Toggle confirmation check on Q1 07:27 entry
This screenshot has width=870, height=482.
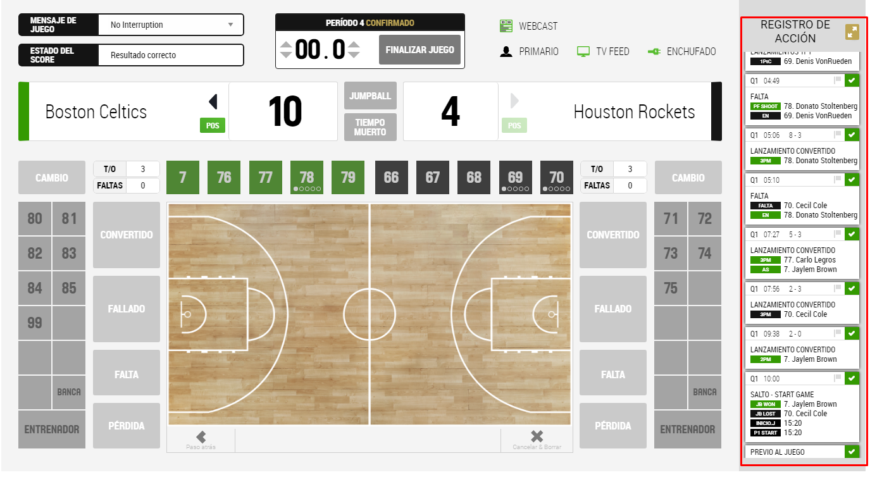click(852, 234)
